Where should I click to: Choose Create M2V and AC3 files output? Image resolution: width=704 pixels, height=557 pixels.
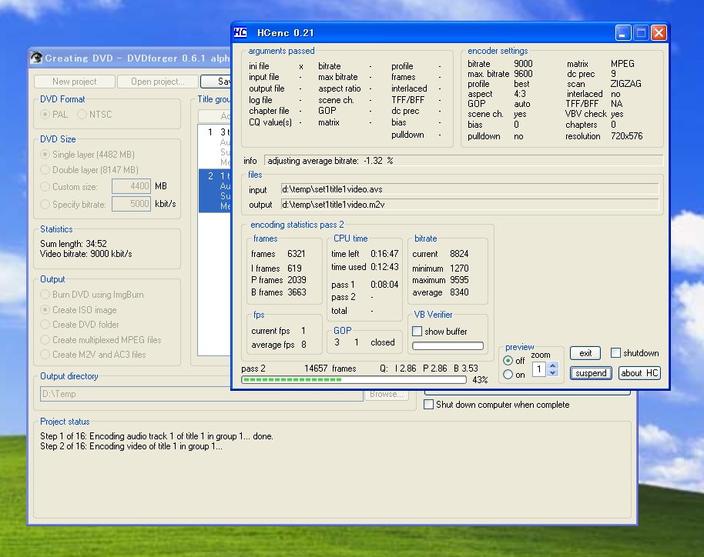pyautogui.click(x=45, y=355)
